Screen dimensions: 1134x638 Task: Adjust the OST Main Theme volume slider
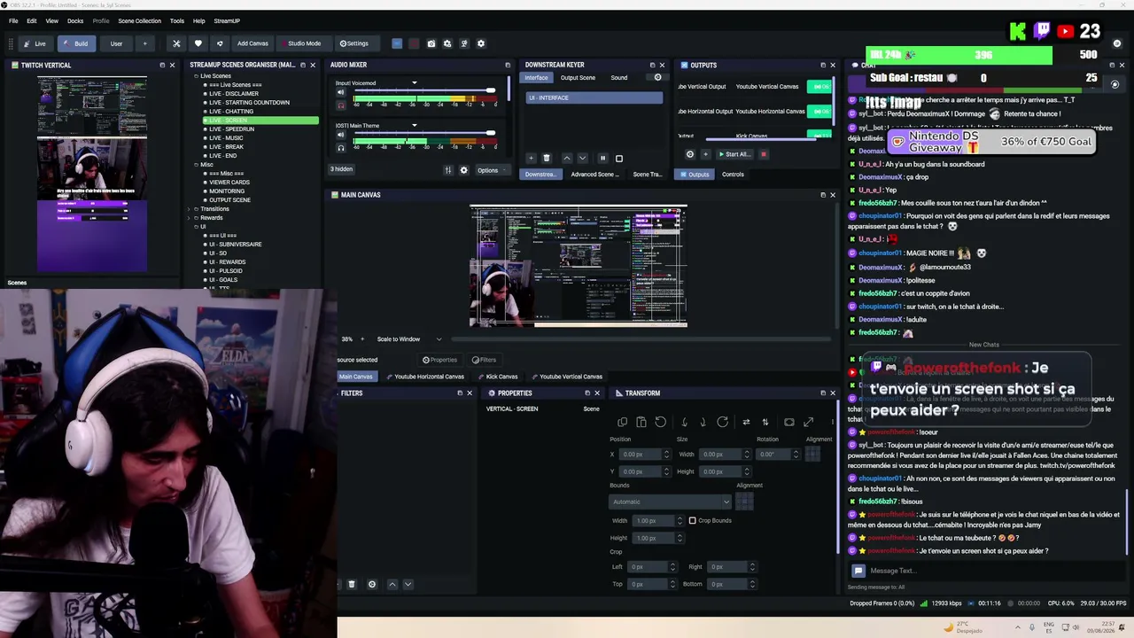(424, 133)
